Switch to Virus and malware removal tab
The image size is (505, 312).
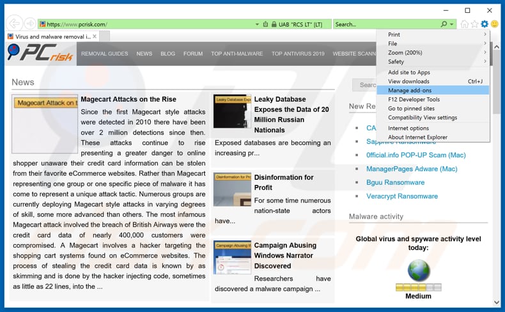coord(52,36)
